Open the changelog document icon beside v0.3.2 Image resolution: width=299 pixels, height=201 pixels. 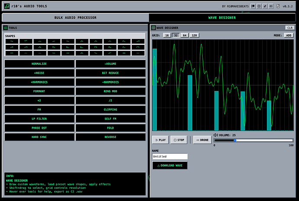(278, 6)
